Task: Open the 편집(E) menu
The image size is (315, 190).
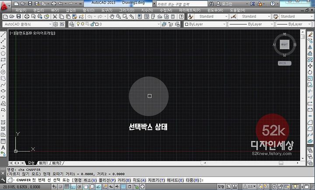Action: click(38, 10)
